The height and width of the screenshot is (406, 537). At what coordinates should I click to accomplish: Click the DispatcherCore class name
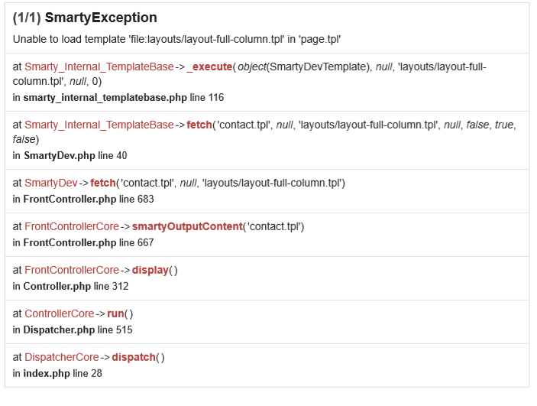click(62, 357)
